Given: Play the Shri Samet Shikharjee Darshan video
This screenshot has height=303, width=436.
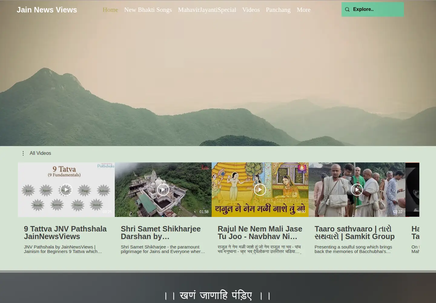Looking at the screenshot, I should coord(163,190).
